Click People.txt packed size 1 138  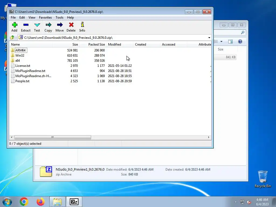[101, 81]
